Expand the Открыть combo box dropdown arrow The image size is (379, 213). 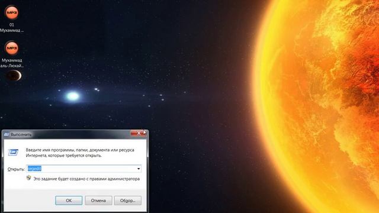[139, 169]
